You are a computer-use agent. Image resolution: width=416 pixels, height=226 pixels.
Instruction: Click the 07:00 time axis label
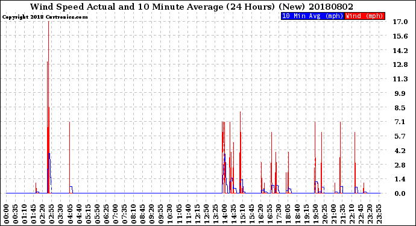point(115,213)
